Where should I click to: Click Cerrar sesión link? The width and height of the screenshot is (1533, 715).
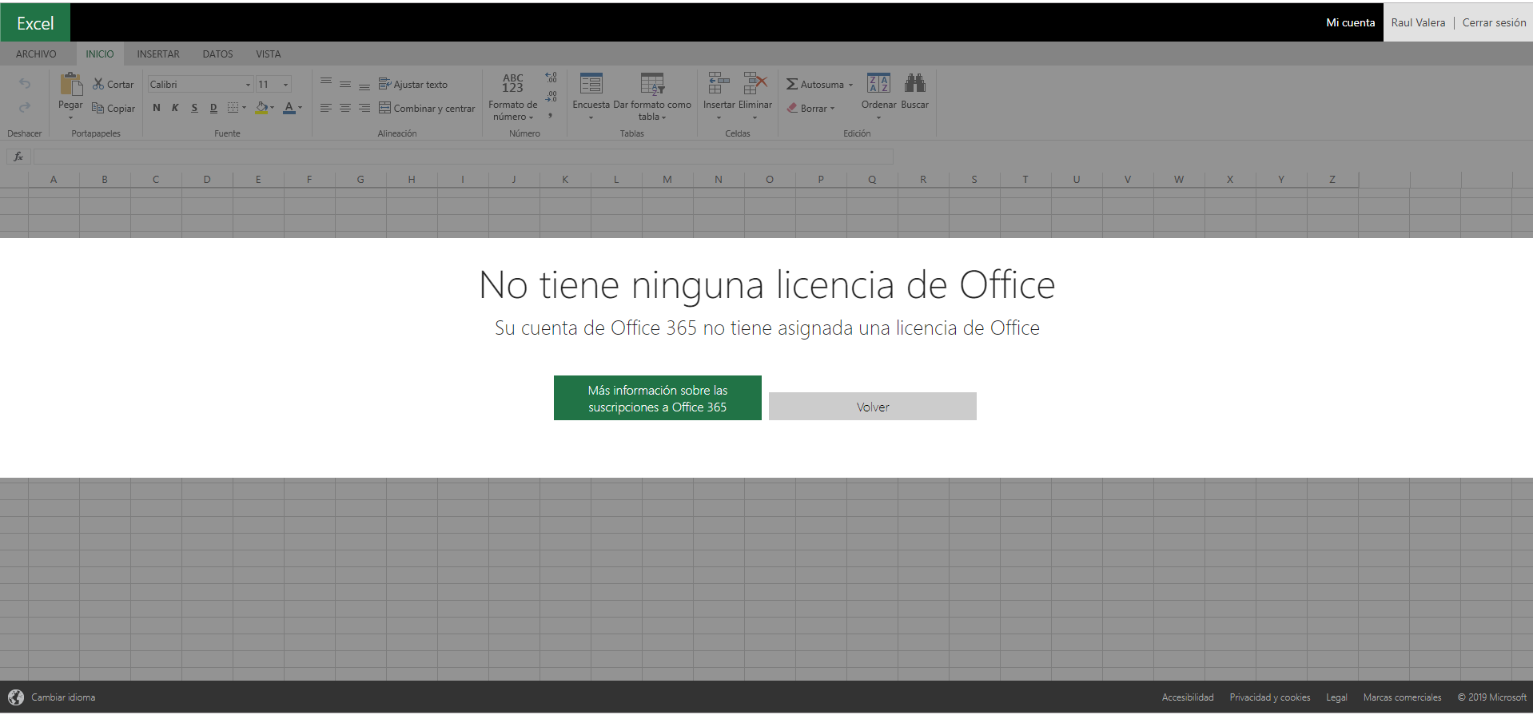click(1494, 22)
